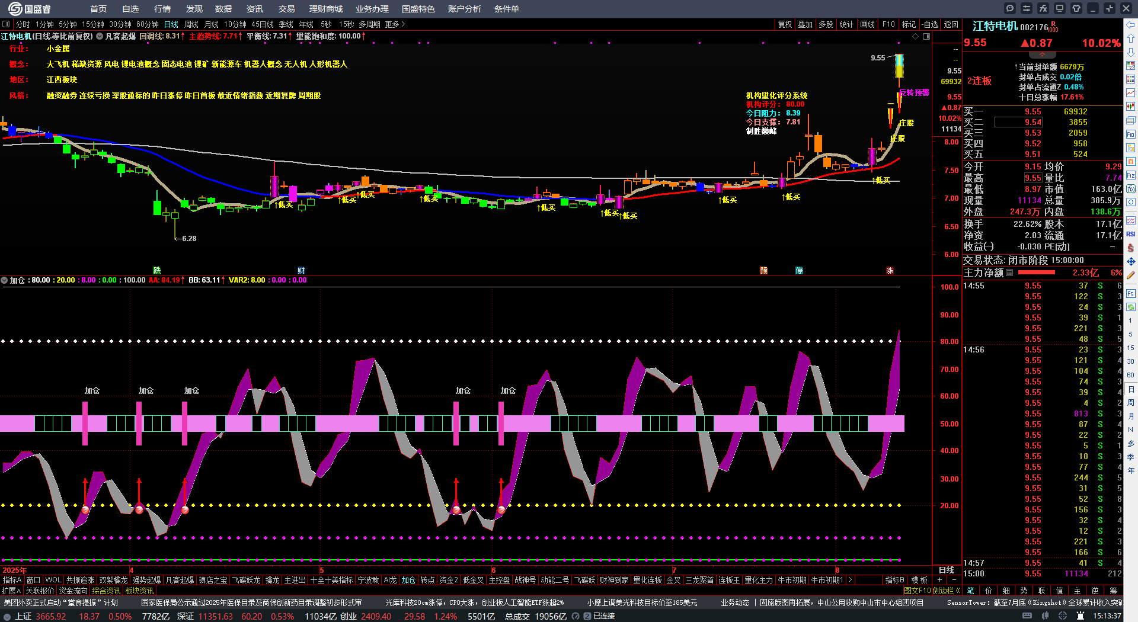Click the chess rook icon in status bar

click(x=1081, y=616)
